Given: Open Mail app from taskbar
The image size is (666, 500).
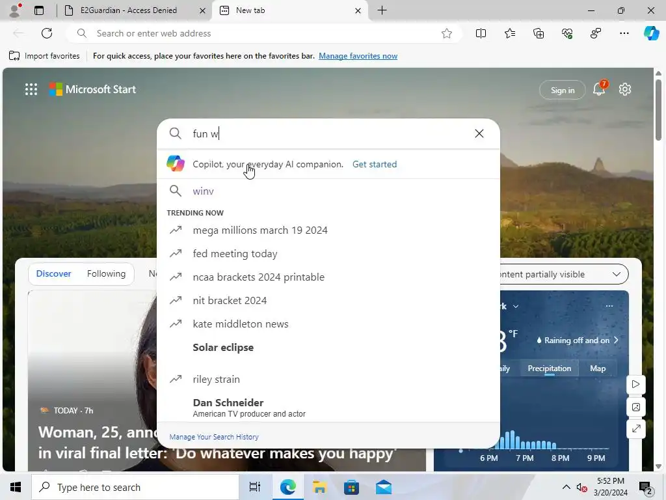Looking at the screenshot, I should click(384, 487).
